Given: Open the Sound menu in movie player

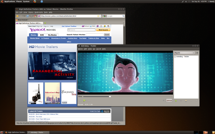Looking at the screenshot, I should point(98,49).
